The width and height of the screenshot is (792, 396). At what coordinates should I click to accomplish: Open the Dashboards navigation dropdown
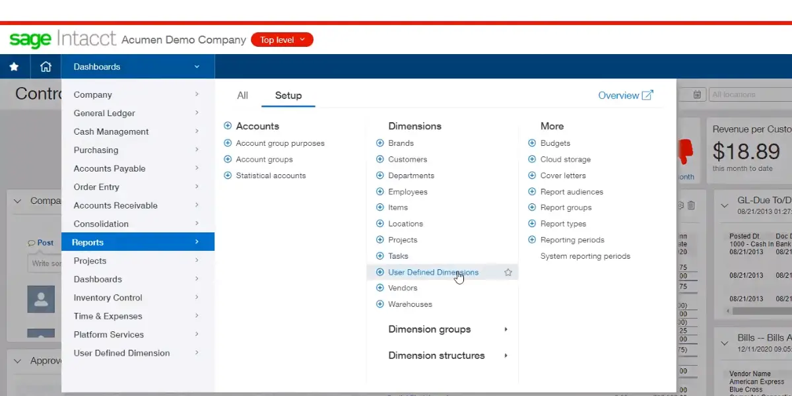pyautogui.click(x=138, y=67)
